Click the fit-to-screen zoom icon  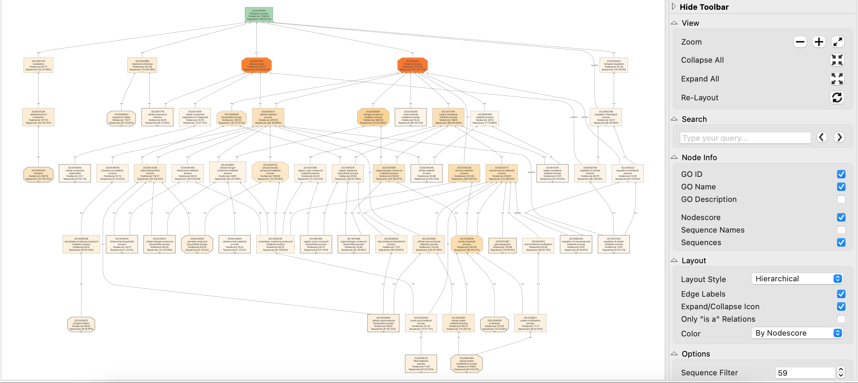[x=837, y=42]
